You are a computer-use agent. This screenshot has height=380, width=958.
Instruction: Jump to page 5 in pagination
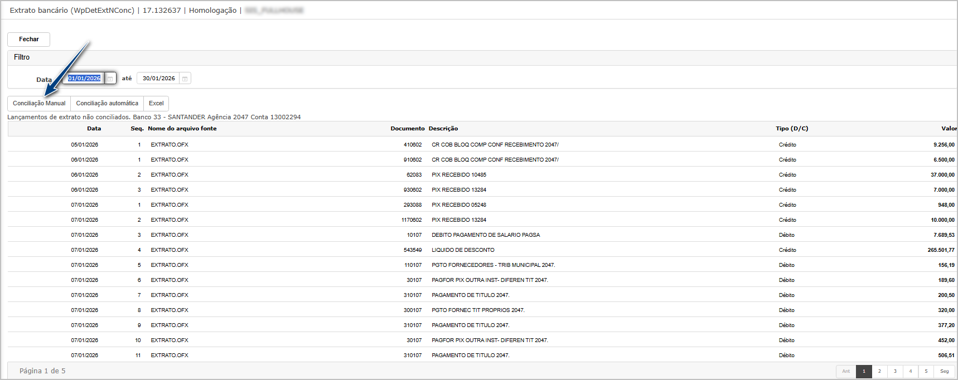pos(926,371)
